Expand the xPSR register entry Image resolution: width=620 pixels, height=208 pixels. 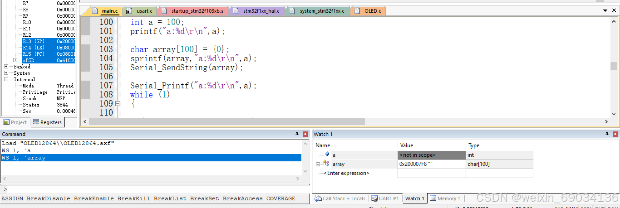click(15, 60)
